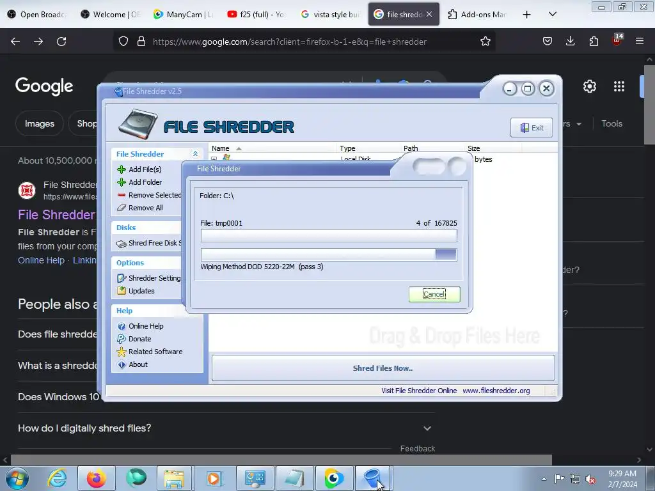Expand the Local Disk tree row
Image resolution: width=655 pixels, height=491 pixels.
click(x=214, y=159)
